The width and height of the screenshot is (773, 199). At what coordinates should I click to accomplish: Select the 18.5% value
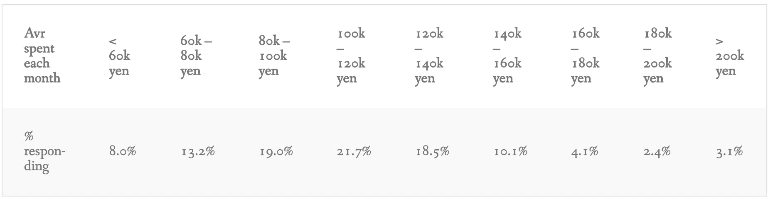pos(432,151)
